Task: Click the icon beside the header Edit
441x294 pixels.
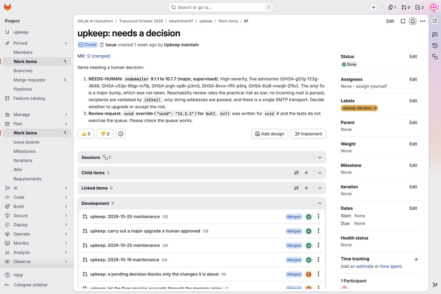Action: pyautogui.click(x=403, y=21)
